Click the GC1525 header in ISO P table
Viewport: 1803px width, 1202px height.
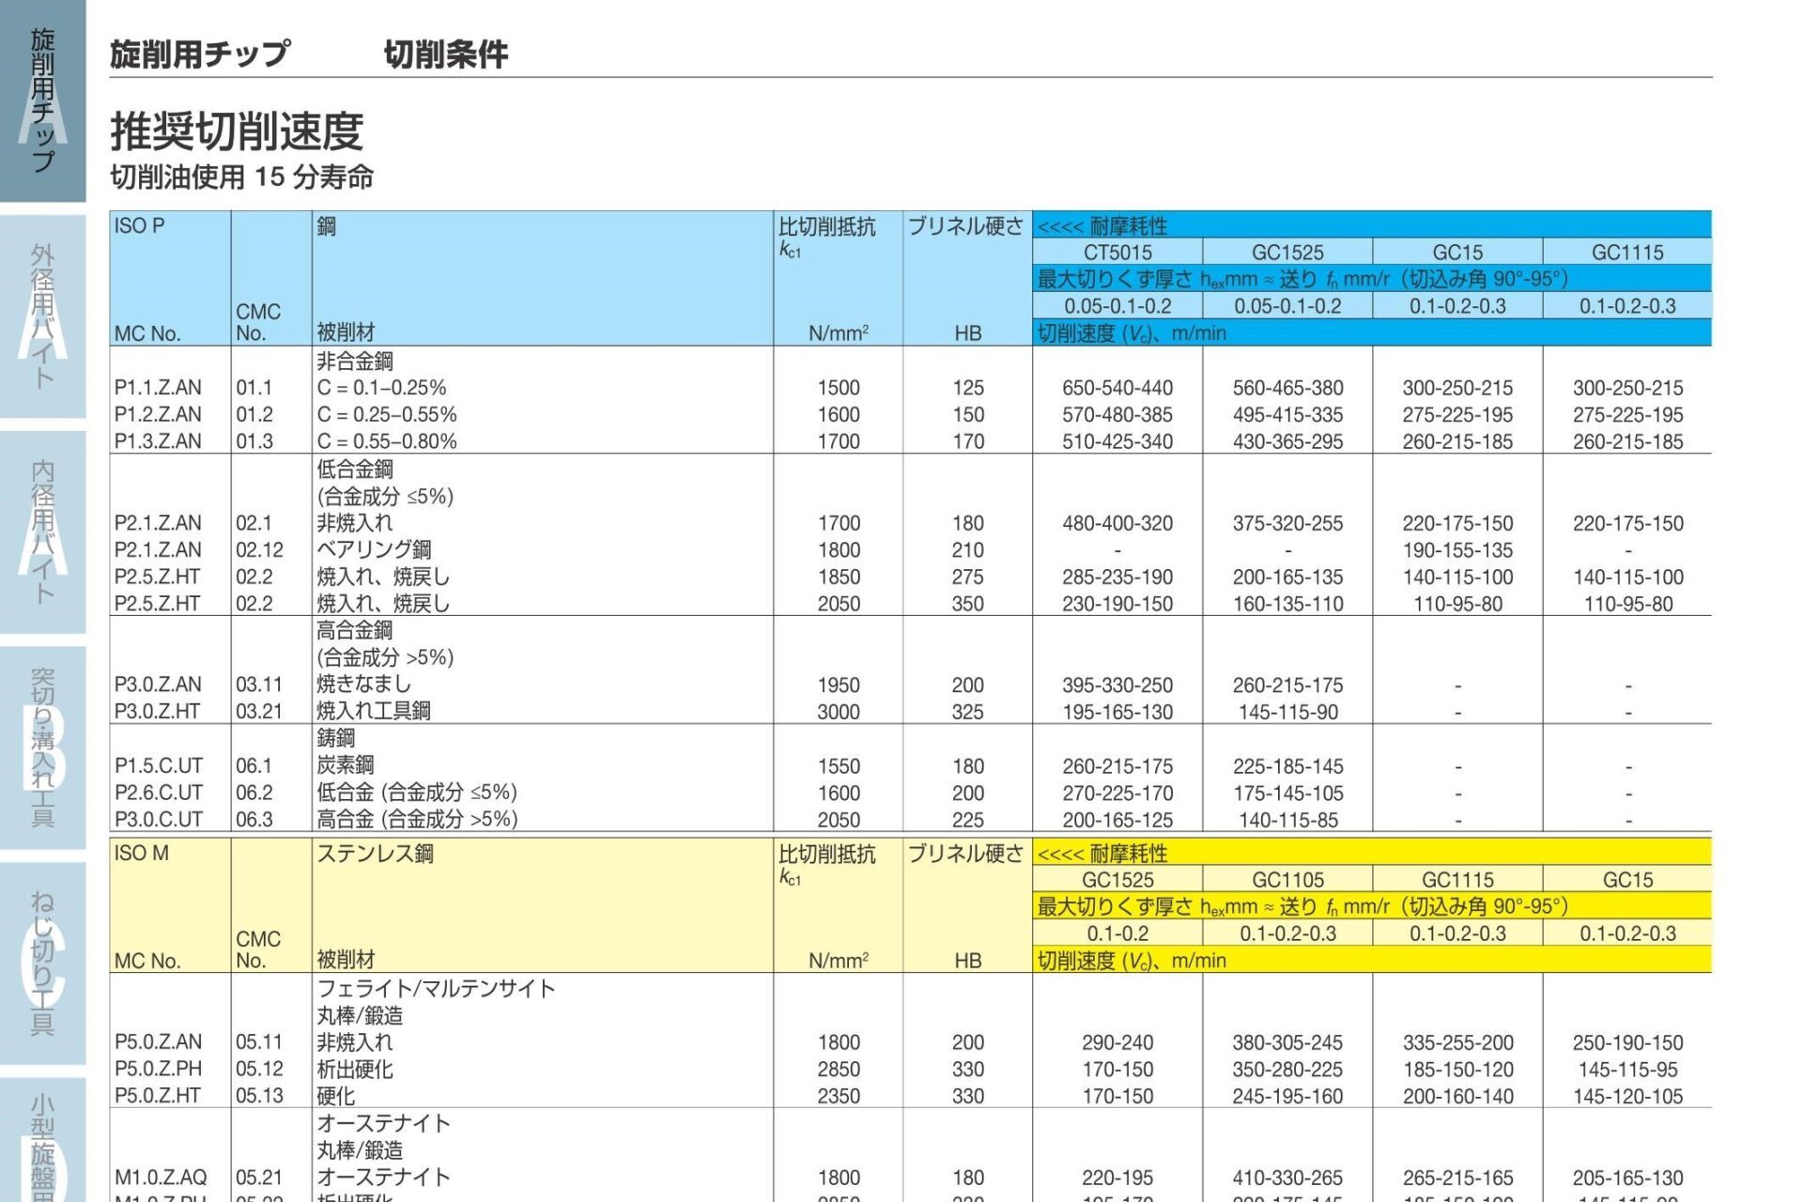[1287, 252]
